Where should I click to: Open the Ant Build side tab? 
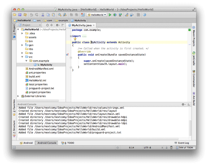tap(194, 99)
